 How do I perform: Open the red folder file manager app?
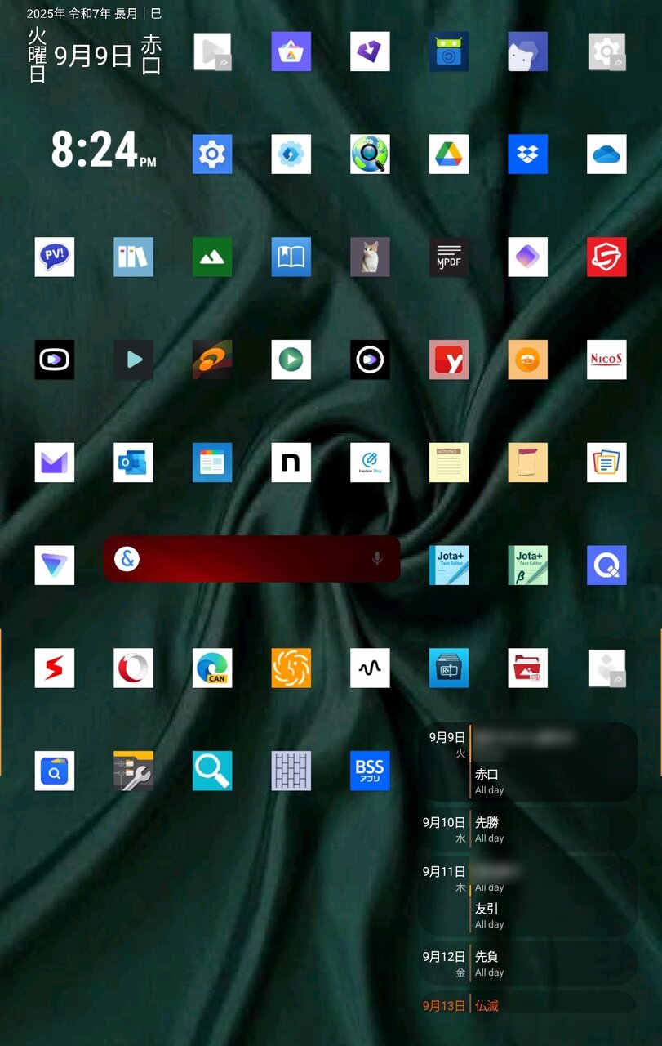(527, 668)
